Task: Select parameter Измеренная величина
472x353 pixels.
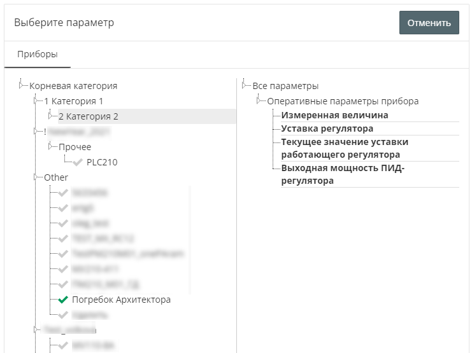Action: [x=334, y=115]
